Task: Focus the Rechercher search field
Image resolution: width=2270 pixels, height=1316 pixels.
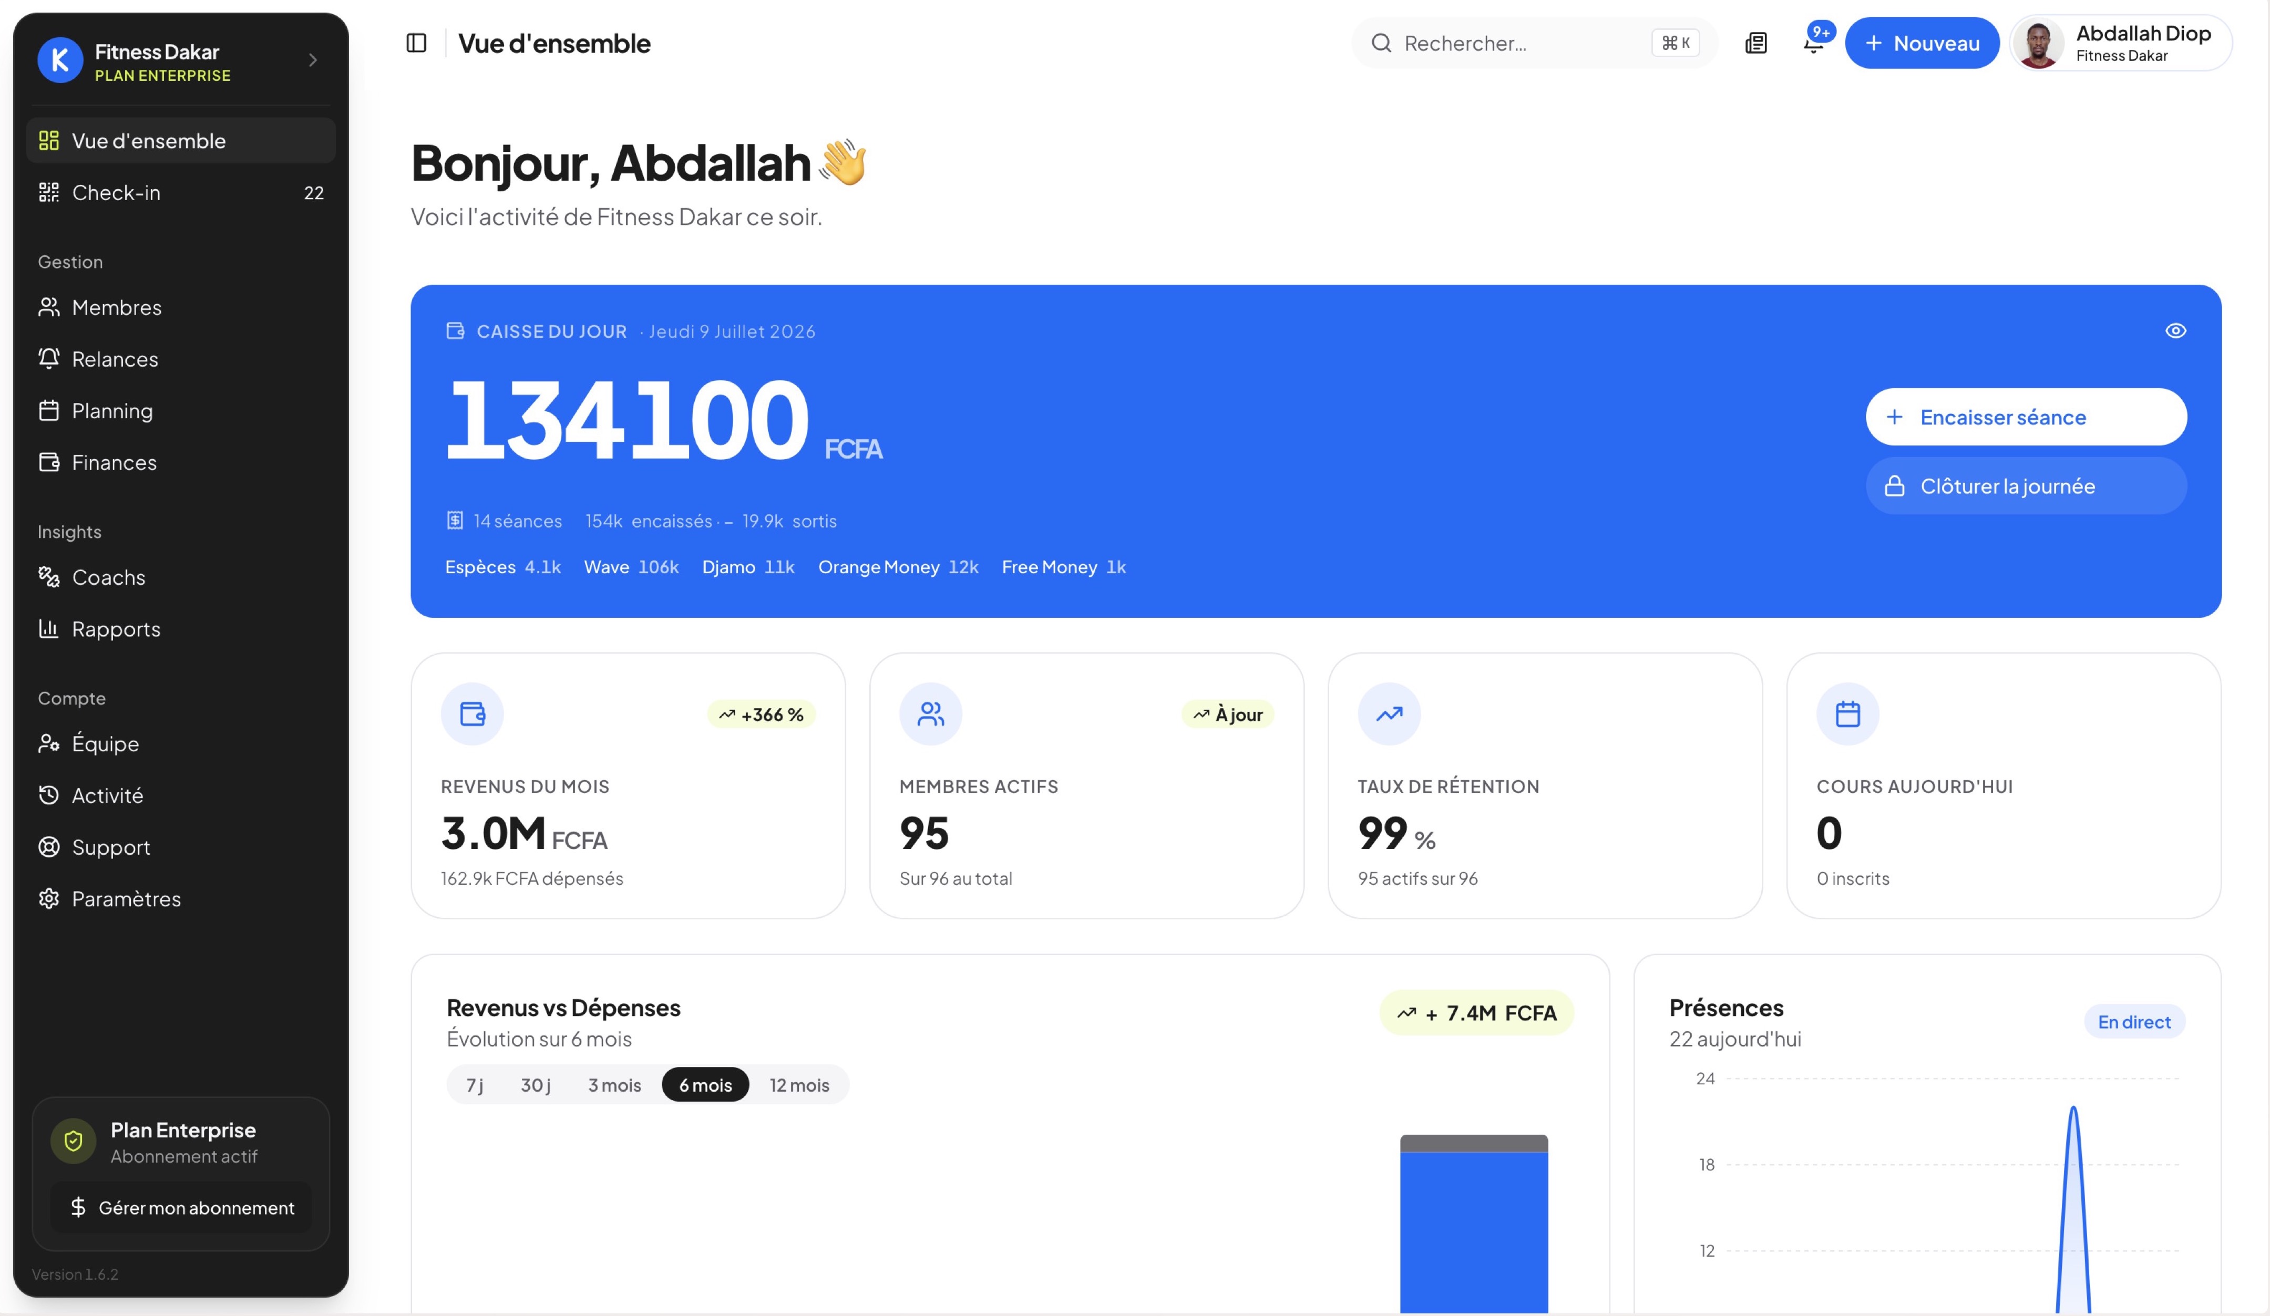Action: pyautogui.click(x=1534, y=43)
